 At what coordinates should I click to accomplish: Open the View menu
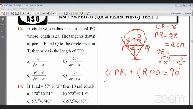coord(15,9)
